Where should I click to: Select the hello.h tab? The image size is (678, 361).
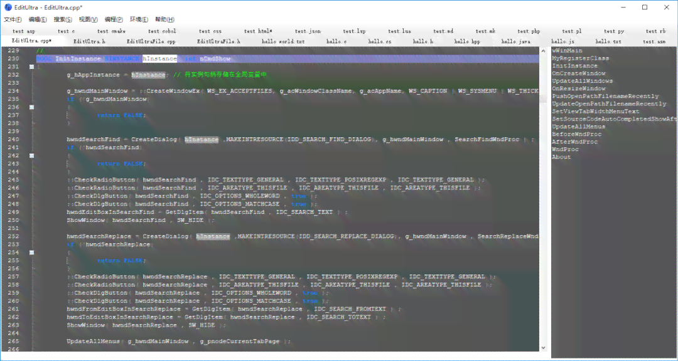click(x=423, y=41)
